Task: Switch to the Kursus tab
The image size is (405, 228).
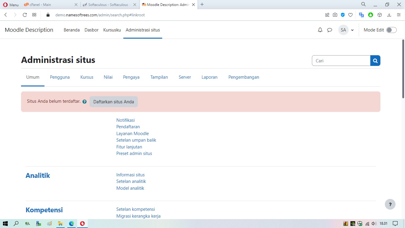Action: 87,77
